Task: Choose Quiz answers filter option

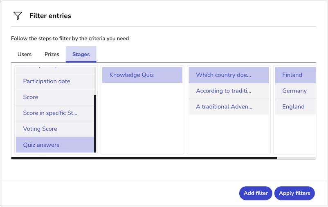Action: point(55,145)
